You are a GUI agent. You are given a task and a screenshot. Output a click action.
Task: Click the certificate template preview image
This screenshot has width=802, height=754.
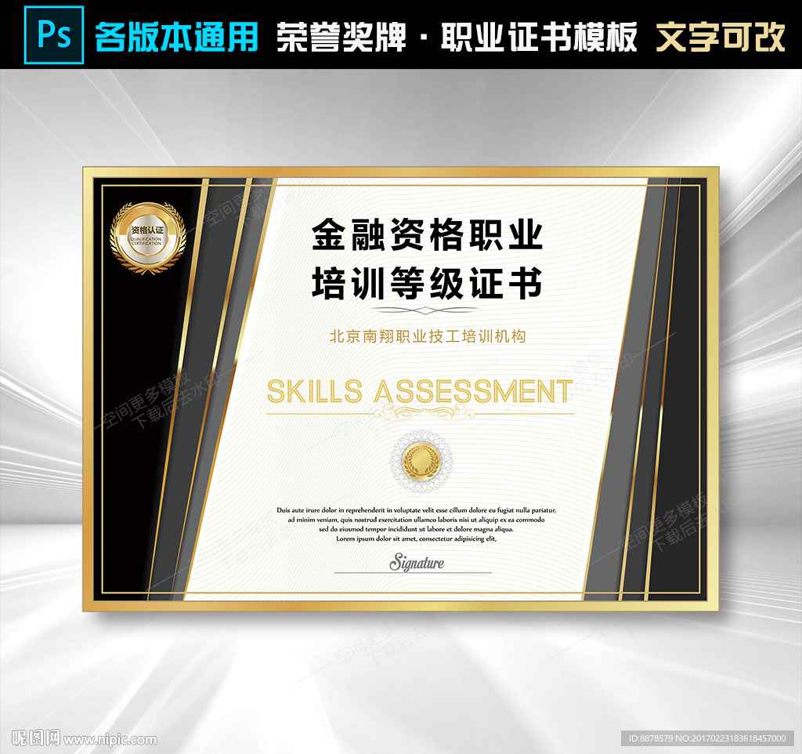[401, 389]
